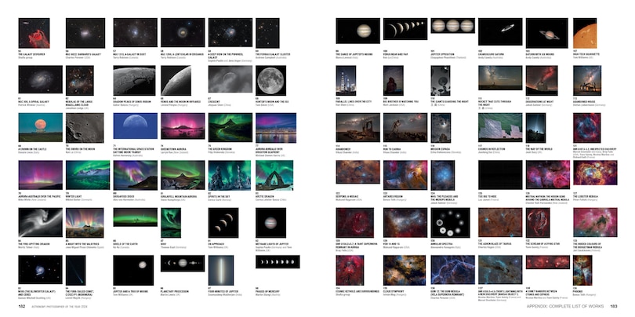
Task: Select the Winter Light thumbnail
Action: [x=88, y=175]
